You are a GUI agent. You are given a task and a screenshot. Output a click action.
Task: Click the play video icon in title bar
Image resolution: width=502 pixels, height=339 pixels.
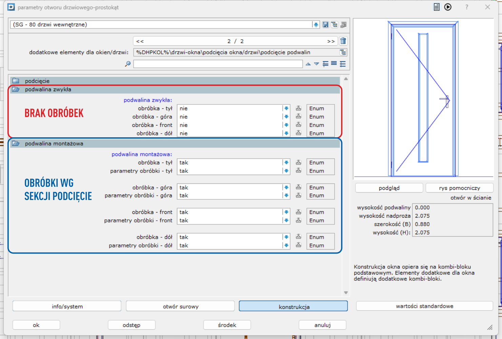tap(448, 7)
